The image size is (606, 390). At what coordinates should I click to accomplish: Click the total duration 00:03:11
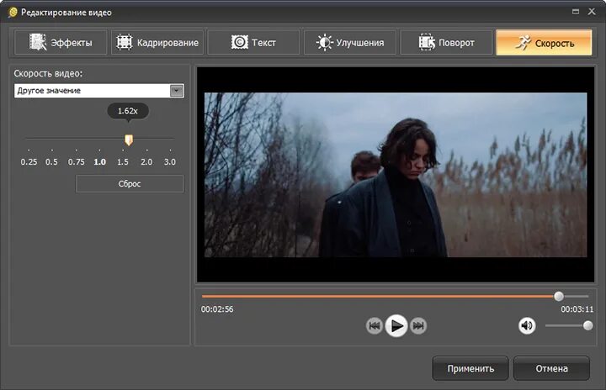click(577, 309)
